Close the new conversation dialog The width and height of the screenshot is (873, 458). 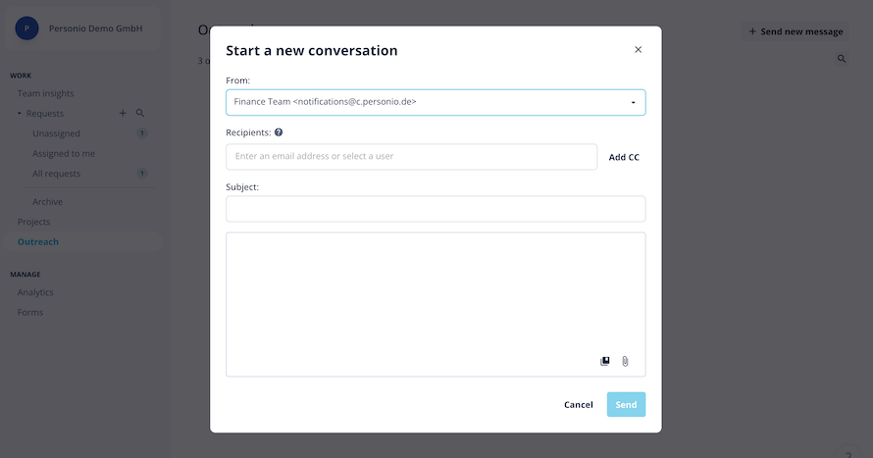pos(638,50)
